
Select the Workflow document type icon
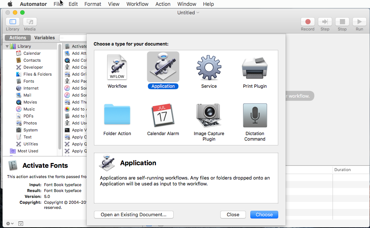[117, 67]
